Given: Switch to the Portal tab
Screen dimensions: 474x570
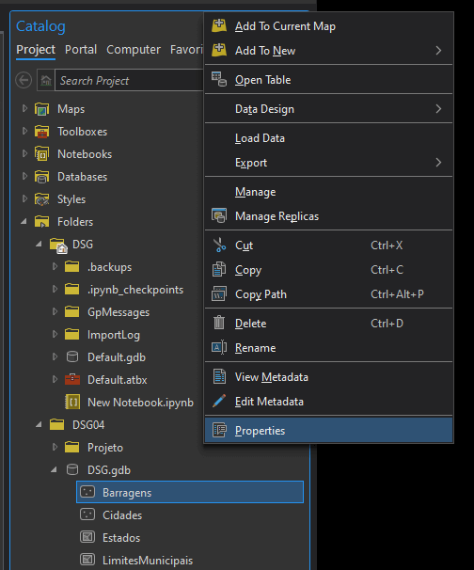Looking at the screenshot, I should point(81,50).
